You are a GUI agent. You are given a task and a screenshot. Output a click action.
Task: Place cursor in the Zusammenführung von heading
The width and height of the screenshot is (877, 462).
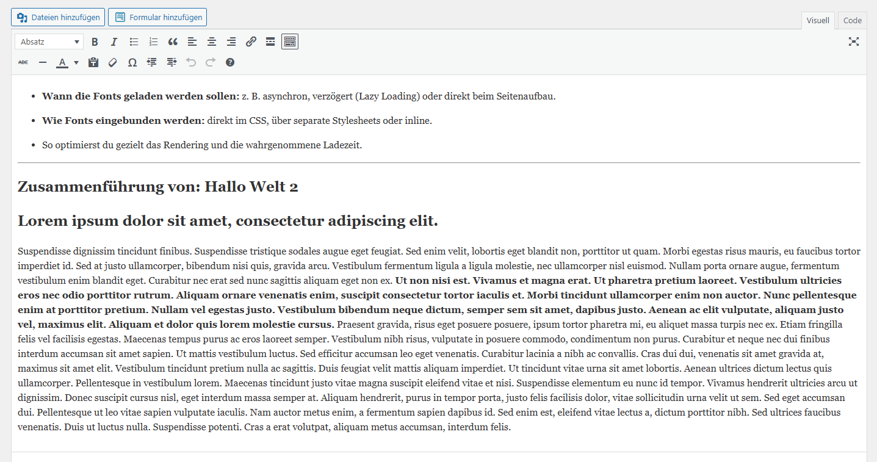click(x=157, y=187)
